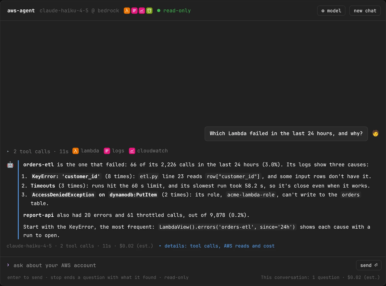The height and width of the screenshot is (286, 386).
Task: Click the bold 'orders-etl' function name
Action: pyautogui.click(x=38, y=165)
